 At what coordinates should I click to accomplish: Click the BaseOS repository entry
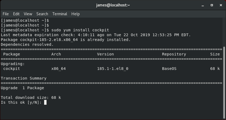pyautogui.click(x=169, y=69)
